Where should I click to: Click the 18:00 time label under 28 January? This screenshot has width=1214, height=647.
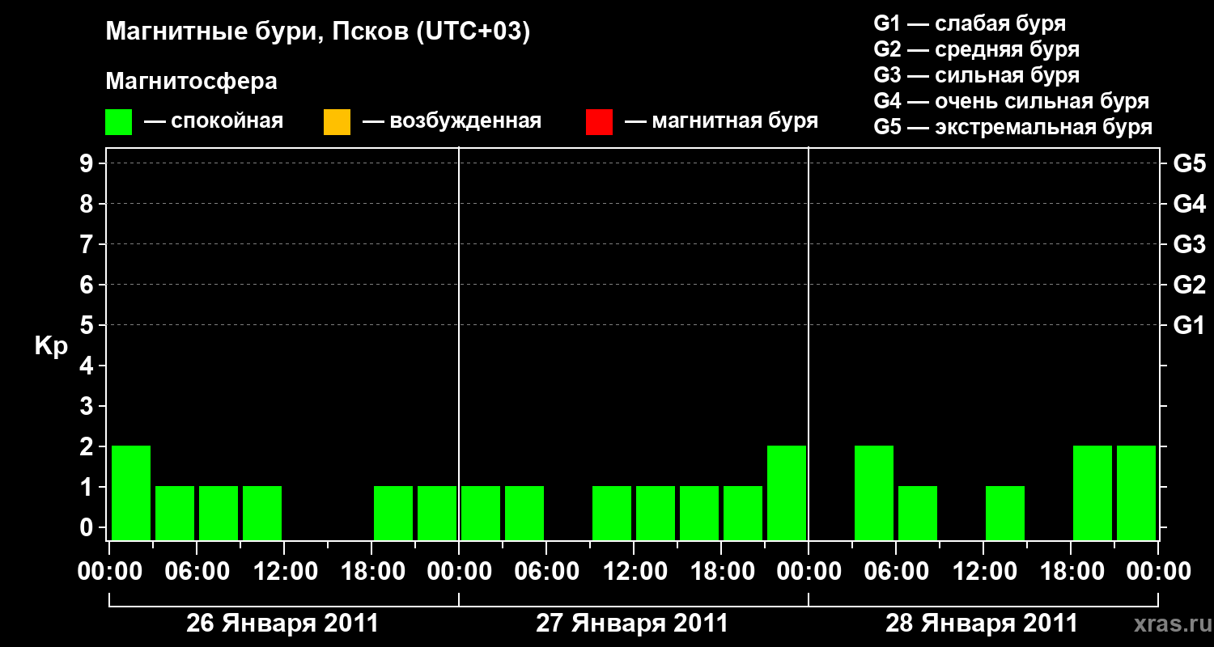click(x=1071, y=572)
